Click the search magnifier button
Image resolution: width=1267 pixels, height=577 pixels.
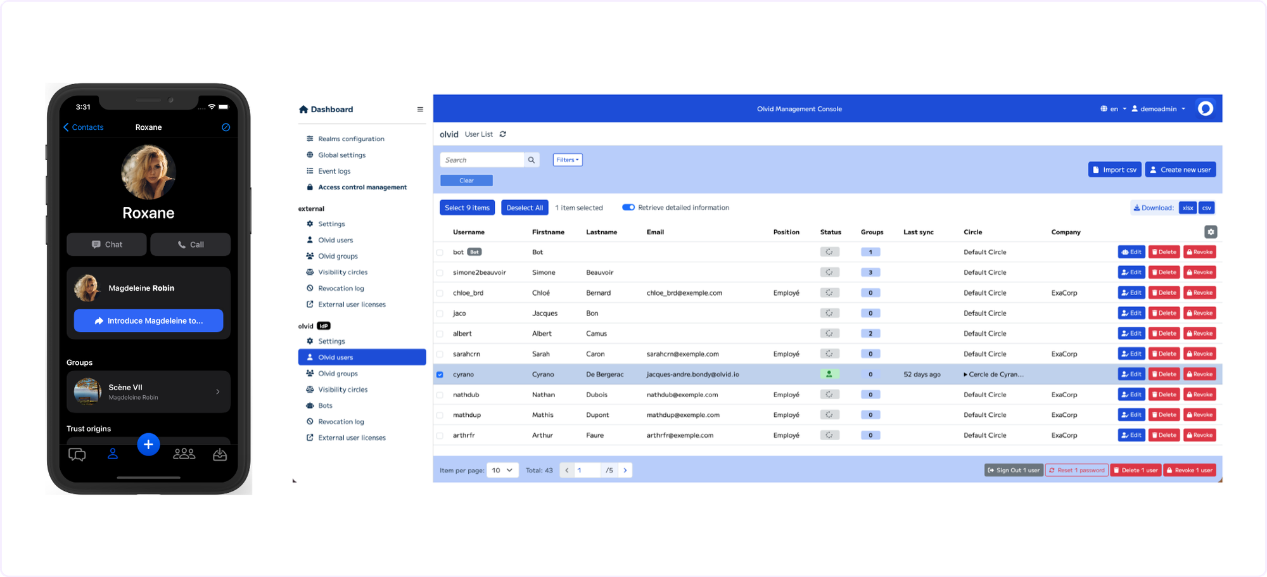(532, 160)
